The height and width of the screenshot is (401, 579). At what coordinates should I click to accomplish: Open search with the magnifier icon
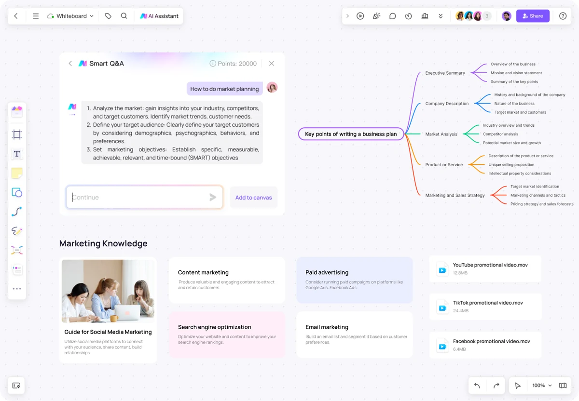pyautogui.click(x=124, y=16)
